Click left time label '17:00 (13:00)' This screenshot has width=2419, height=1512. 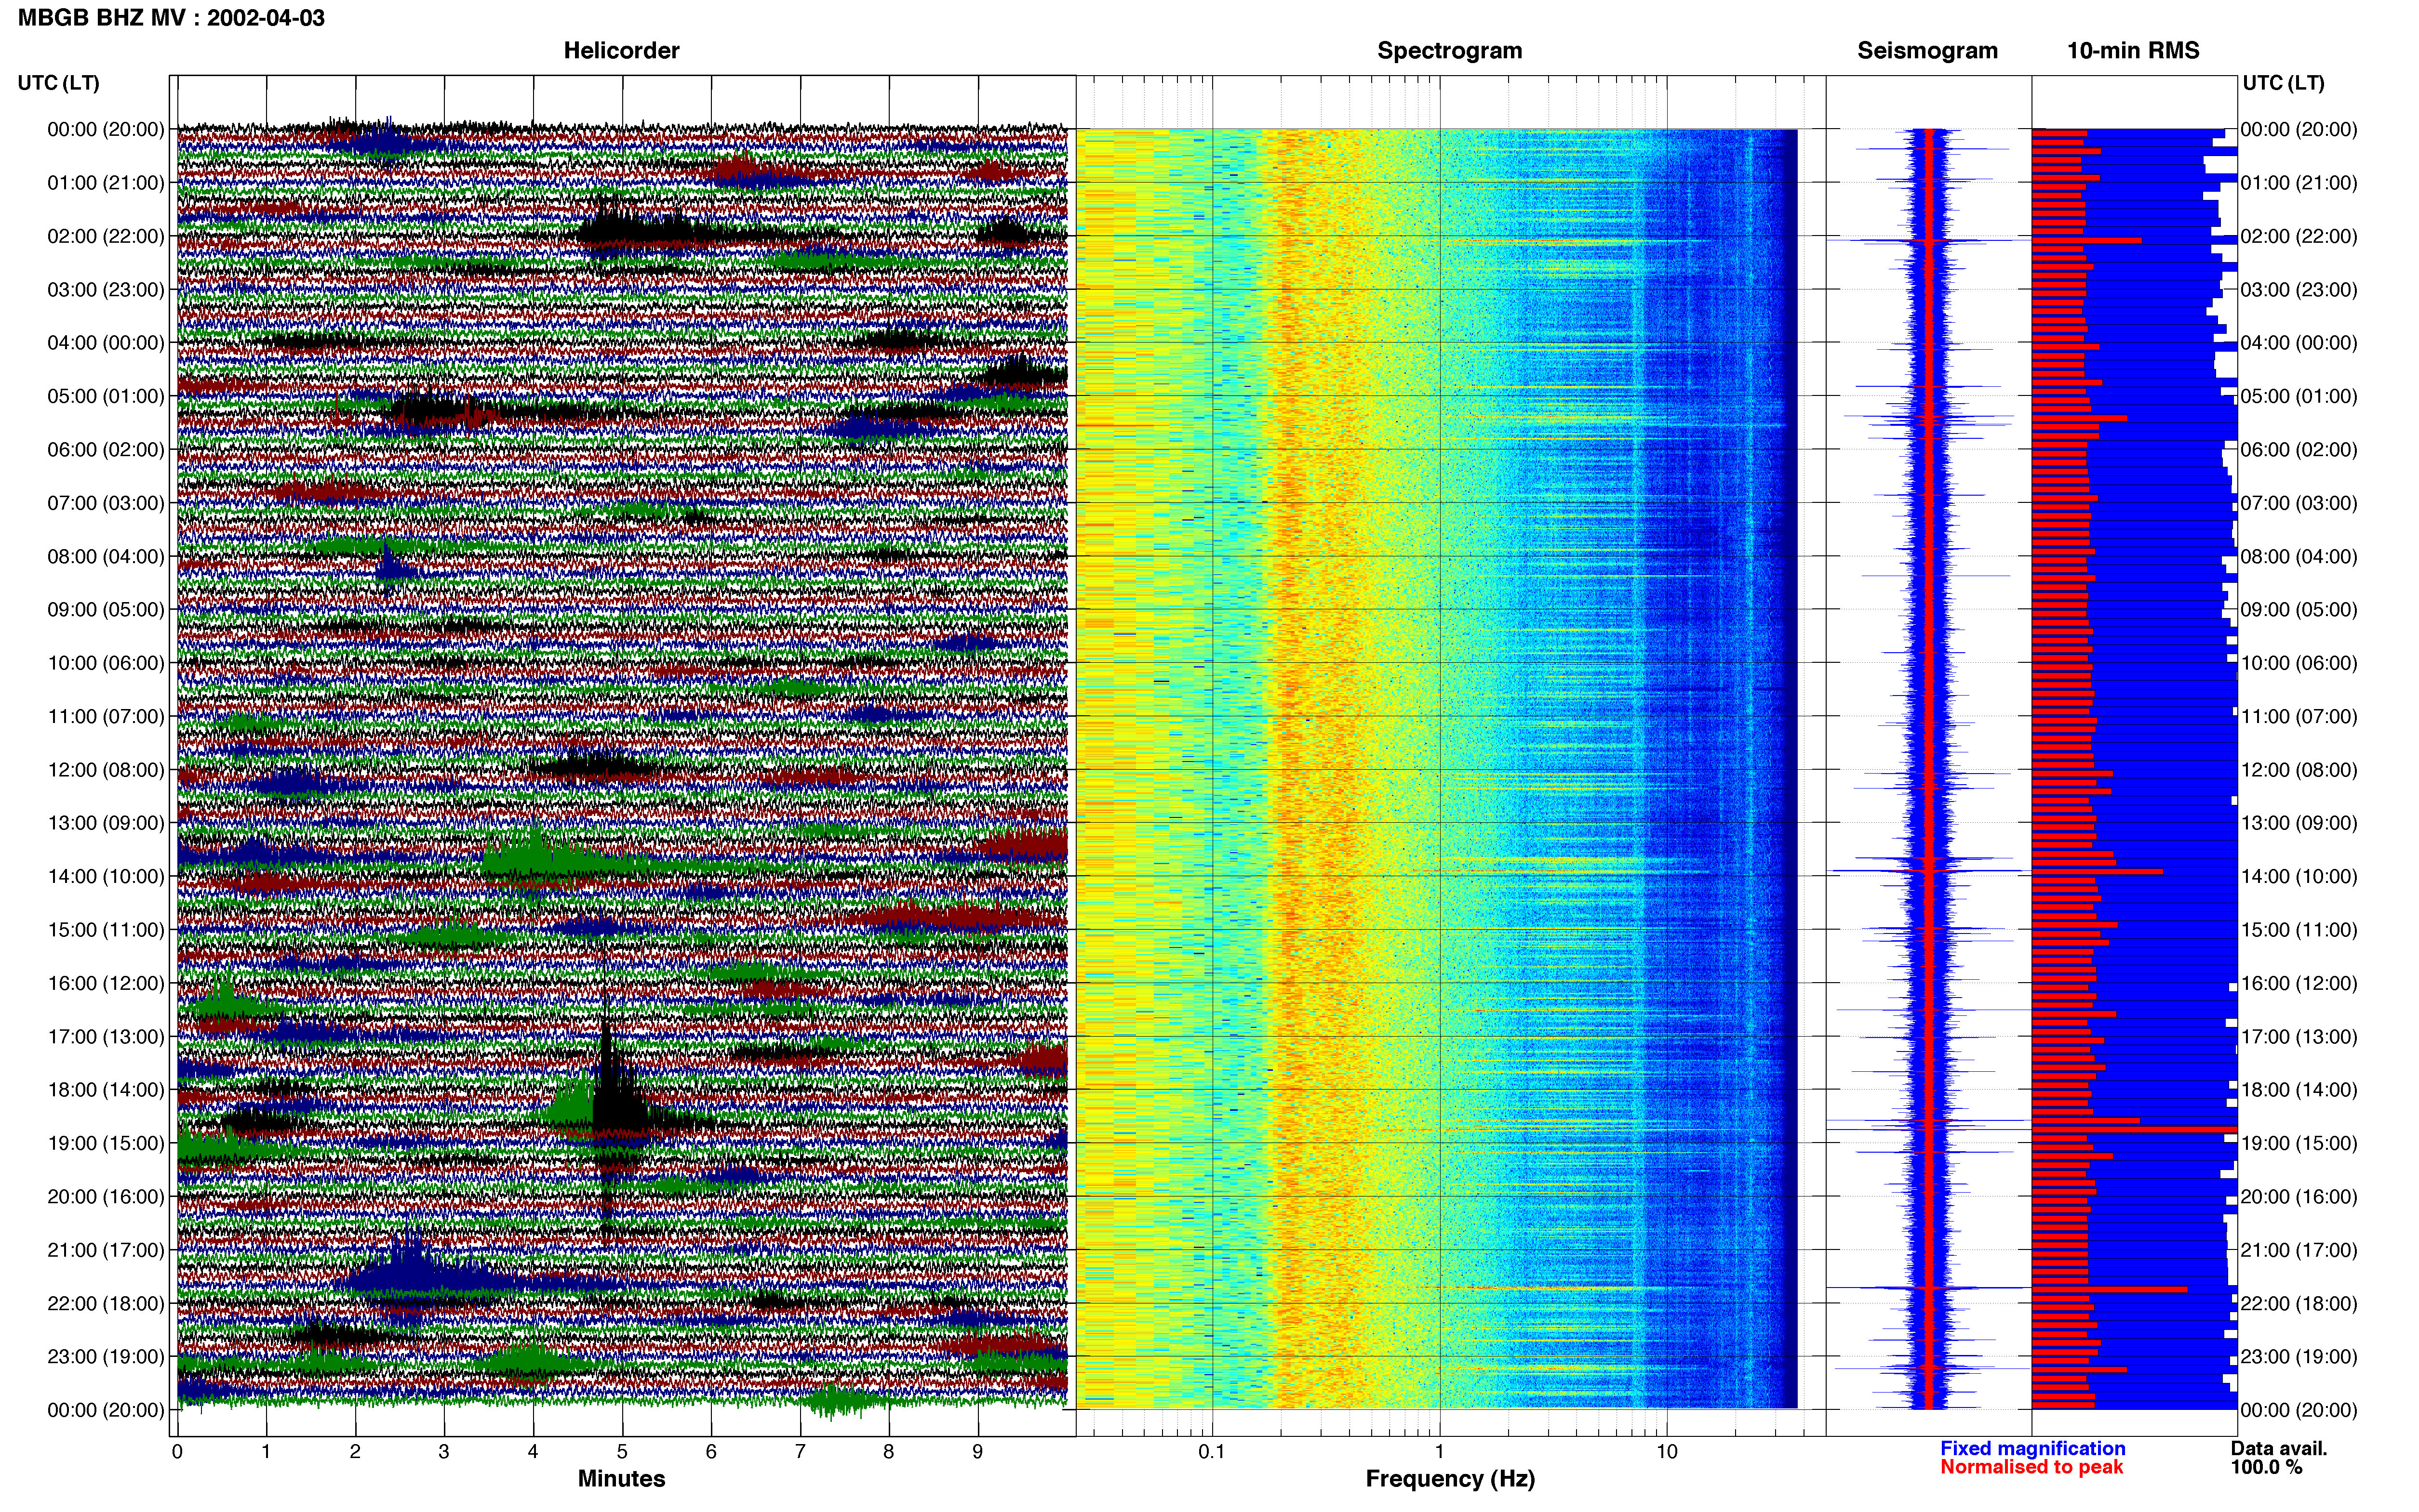coord(106,1037)
